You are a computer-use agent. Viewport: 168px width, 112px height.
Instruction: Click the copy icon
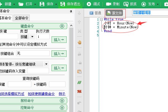coord(80,62)
